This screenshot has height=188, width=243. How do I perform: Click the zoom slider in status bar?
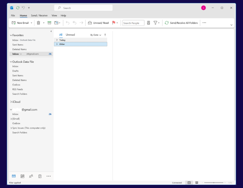pos(214,183)
